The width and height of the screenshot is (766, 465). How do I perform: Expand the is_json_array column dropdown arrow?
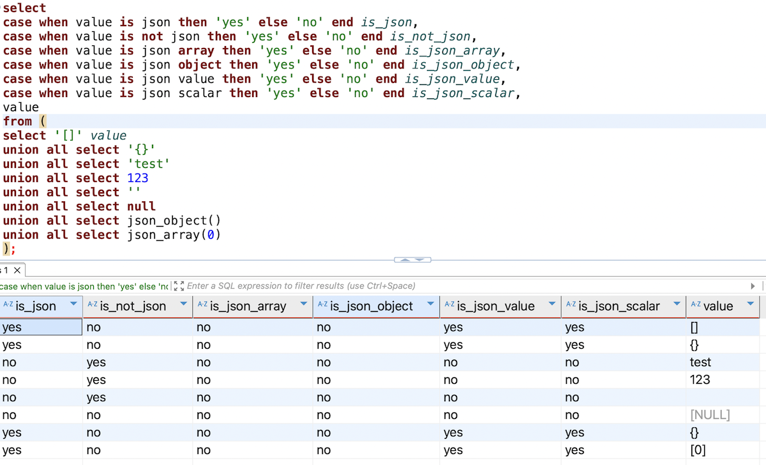tap(303, 304)
